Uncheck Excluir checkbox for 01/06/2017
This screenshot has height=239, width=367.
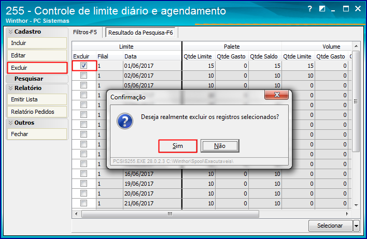83,66
